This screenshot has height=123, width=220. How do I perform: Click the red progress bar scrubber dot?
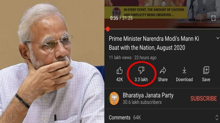pyautogui.click(x=108, y=29)
